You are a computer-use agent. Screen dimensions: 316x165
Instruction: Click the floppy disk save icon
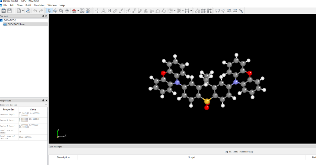[x=10, y=11]
